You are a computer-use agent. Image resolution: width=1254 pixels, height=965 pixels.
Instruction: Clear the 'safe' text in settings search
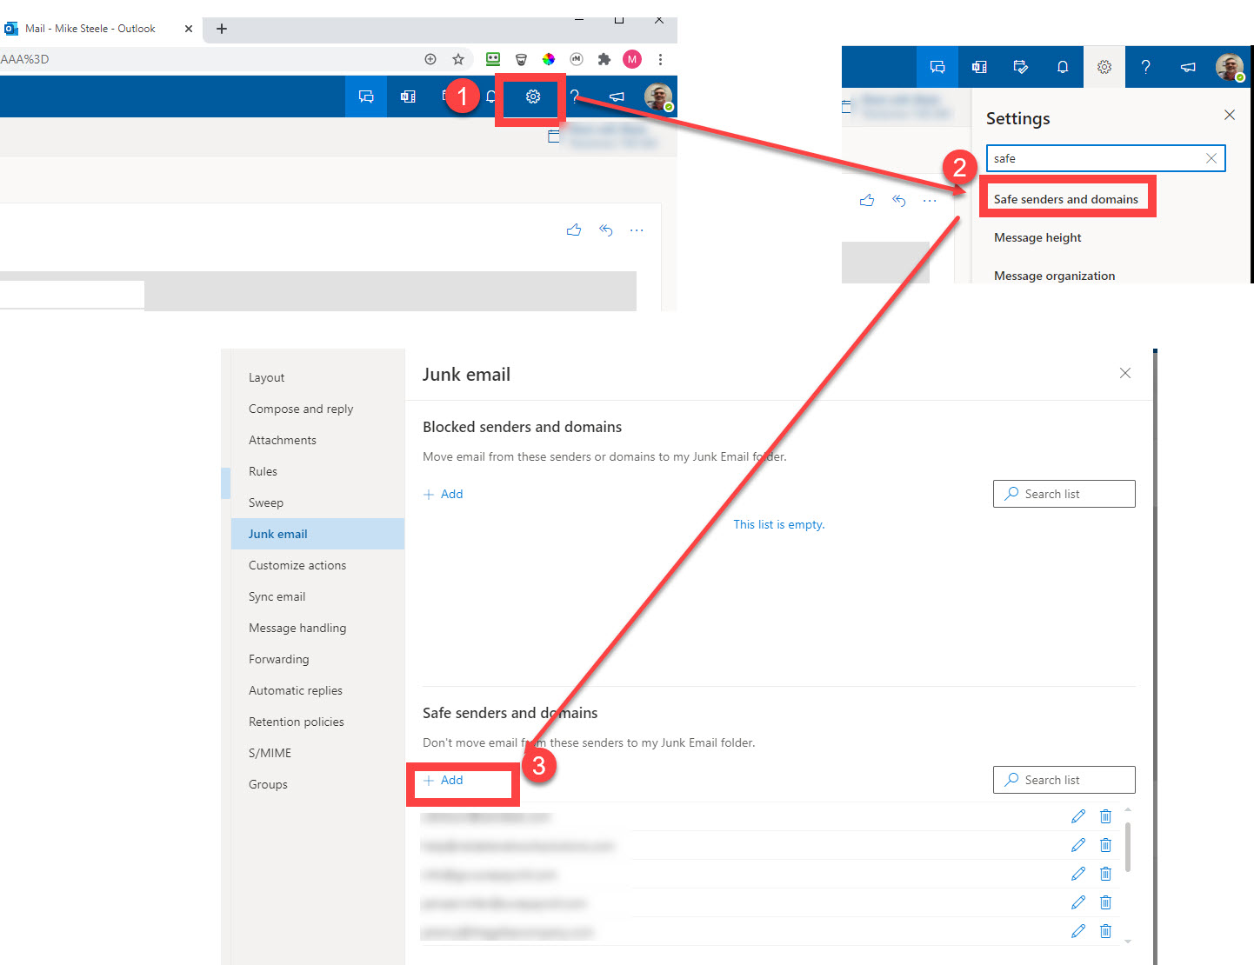[1211, 158]
